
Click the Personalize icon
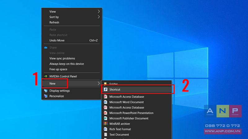click(46, 96)
